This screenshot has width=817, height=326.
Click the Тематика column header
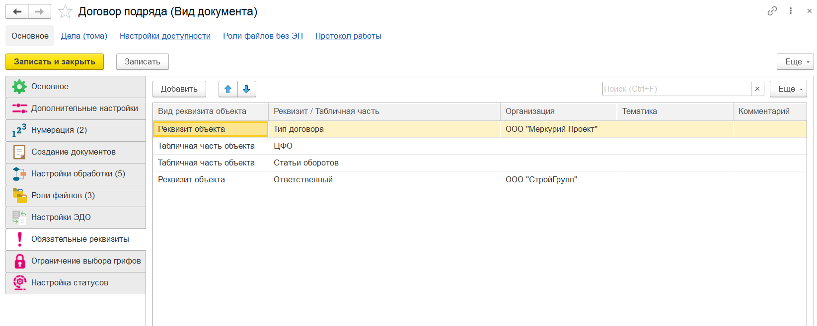675,111
